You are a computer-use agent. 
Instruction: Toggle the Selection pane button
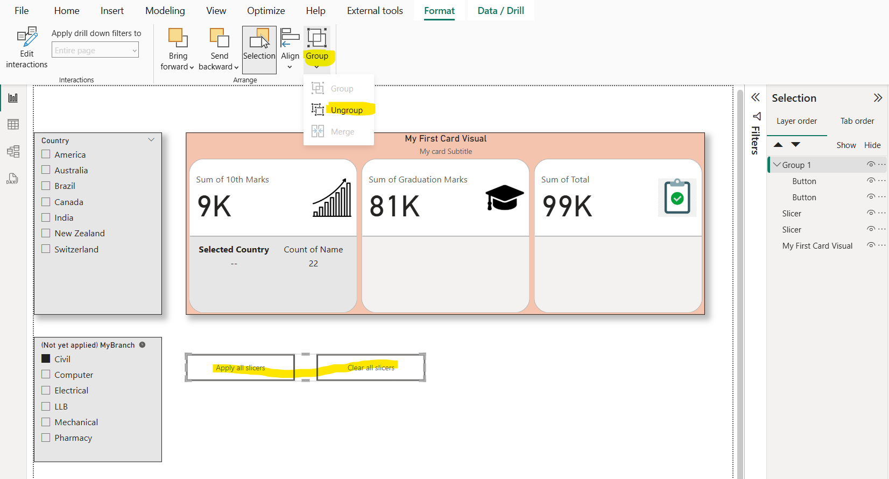pos(259,50)
